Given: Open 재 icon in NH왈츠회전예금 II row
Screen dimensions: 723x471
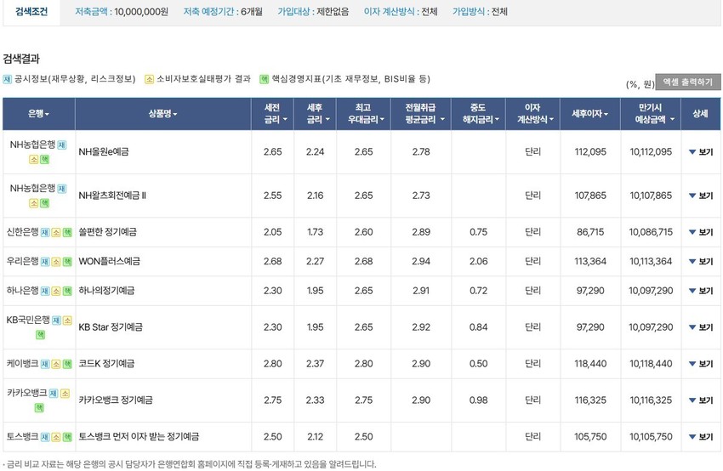Looking at the screenshot, I should [x=62, y=189].
